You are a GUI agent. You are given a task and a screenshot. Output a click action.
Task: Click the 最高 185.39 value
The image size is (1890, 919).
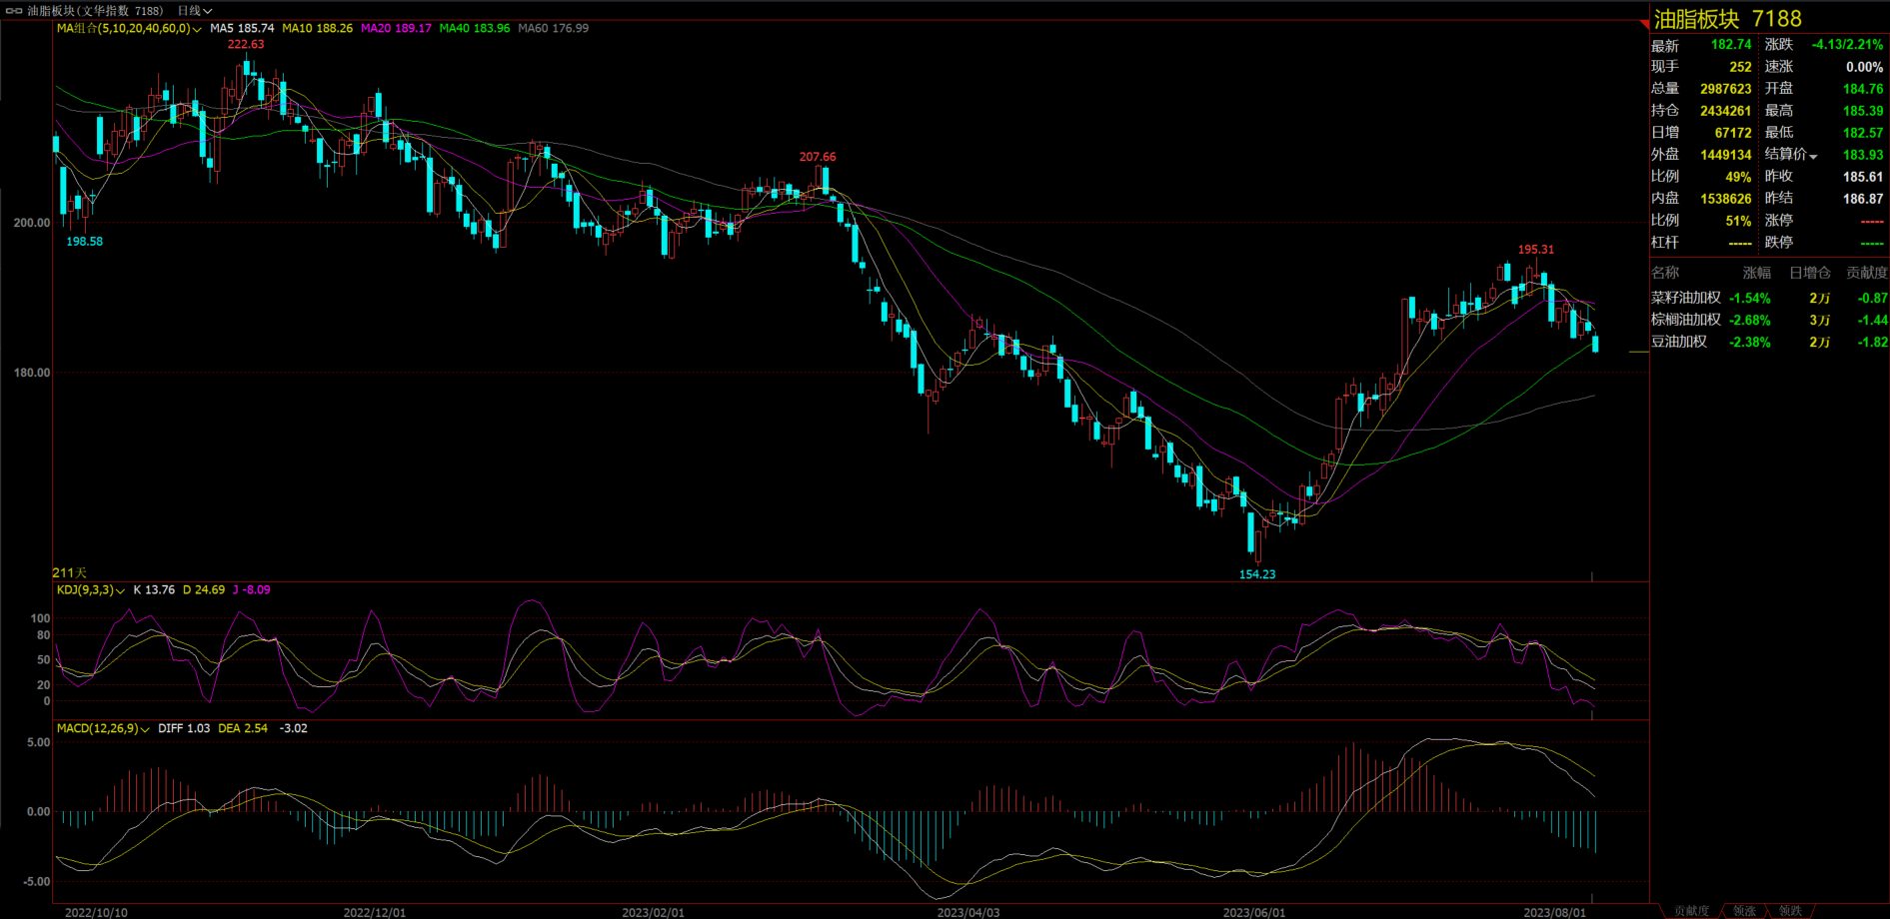1863,111
